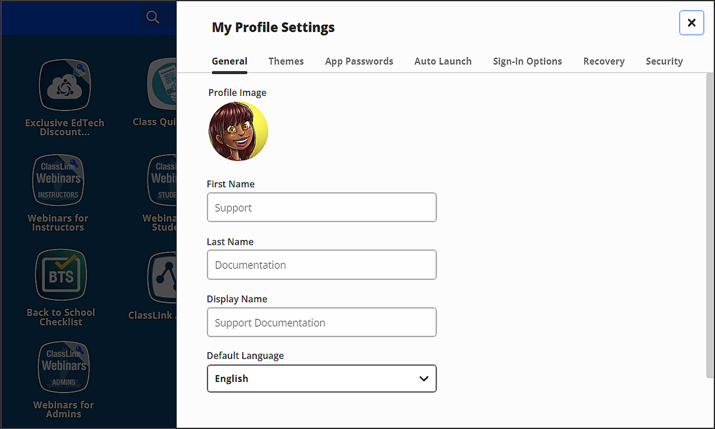
Task: Open Webinars for Admins
Action: point(64,367)
